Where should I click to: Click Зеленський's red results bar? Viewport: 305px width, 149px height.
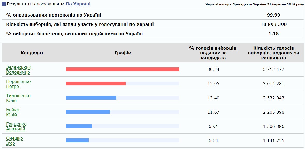(x=123, y=69)
